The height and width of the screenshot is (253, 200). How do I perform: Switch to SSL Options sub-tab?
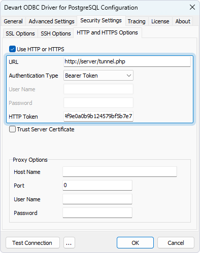pyautogui.click(x=20, y=33)
